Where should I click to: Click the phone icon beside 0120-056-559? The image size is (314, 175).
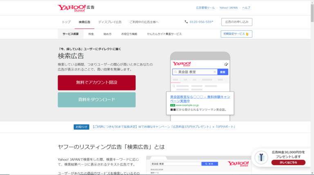(186, 22)
